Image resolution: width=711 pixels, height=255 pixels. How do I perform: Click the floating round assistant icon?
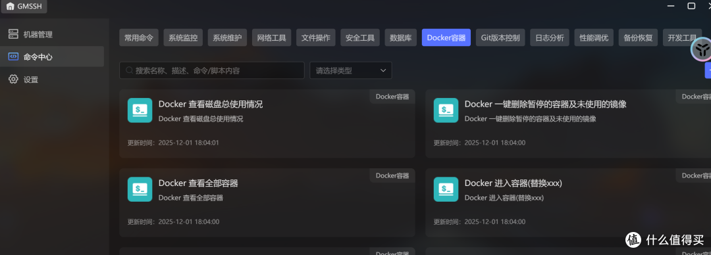pyautogui.click(x=702, y=50)
